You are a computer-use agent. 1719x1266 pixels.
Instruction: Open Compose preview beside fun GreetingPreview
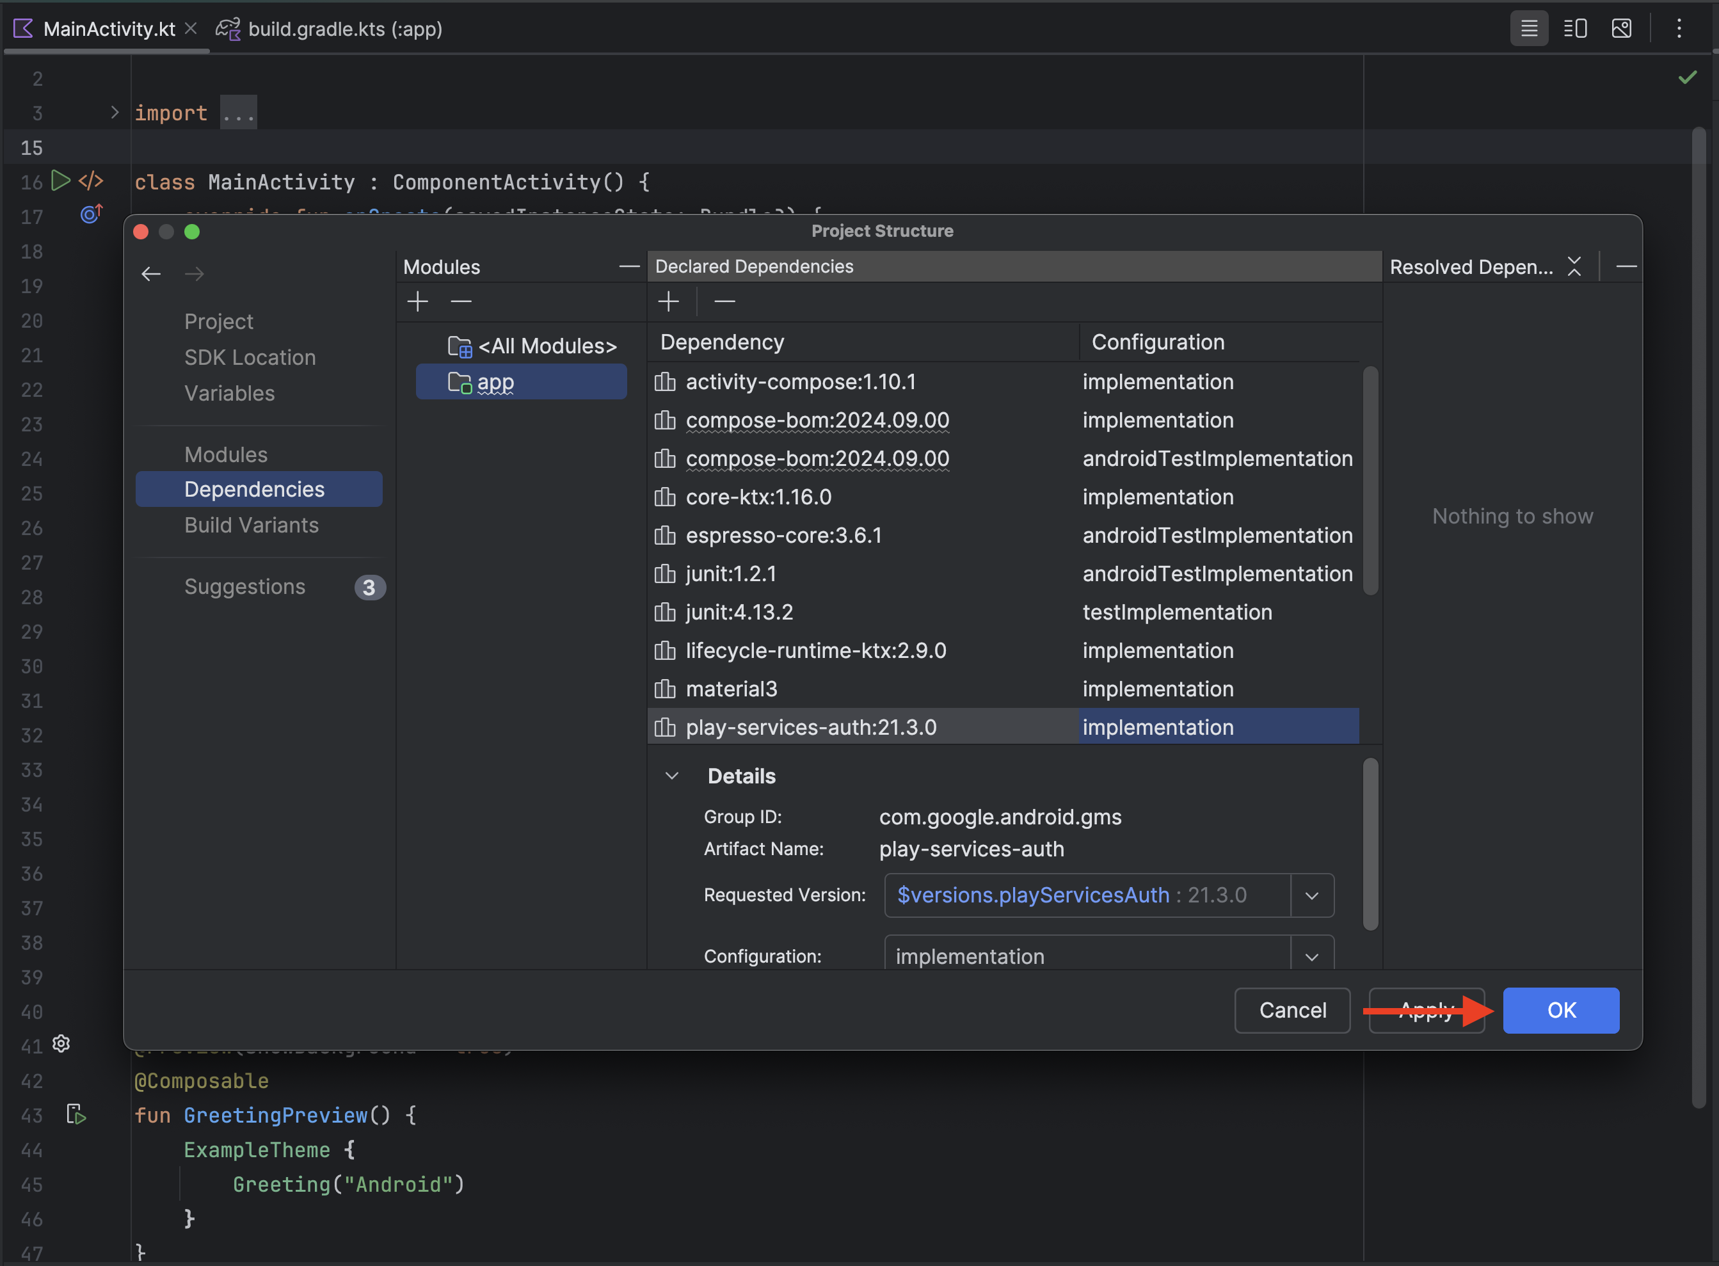(x=76, y=1116)
